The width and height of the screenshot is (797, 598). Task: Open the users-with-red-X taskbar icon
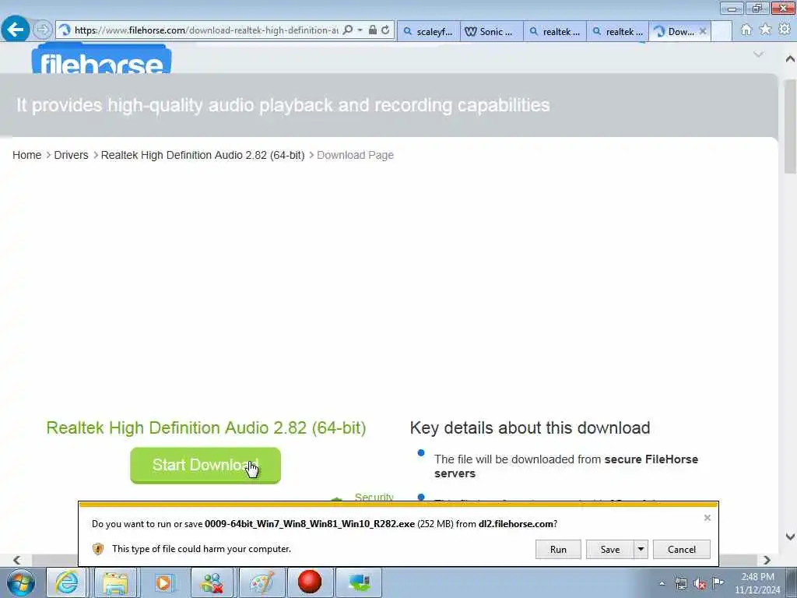coord(212,582)
